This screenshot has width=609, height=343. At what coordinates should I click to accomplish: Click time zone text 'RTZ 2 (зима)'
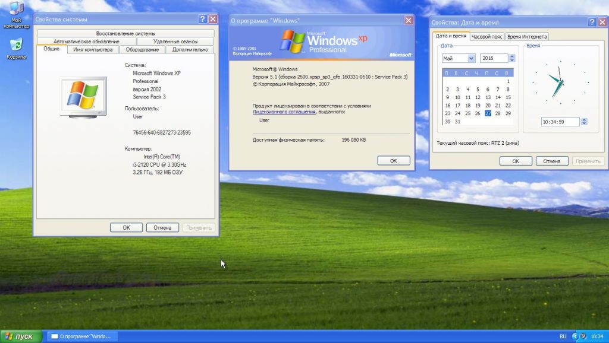click(x=505, y=143)
